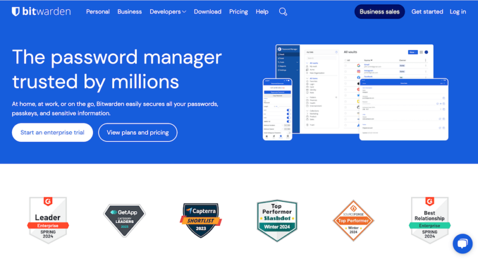
Task: Click the G2 Best Relationship Enterprise badge
Action: pyautogui.click(x=430, y=220)
